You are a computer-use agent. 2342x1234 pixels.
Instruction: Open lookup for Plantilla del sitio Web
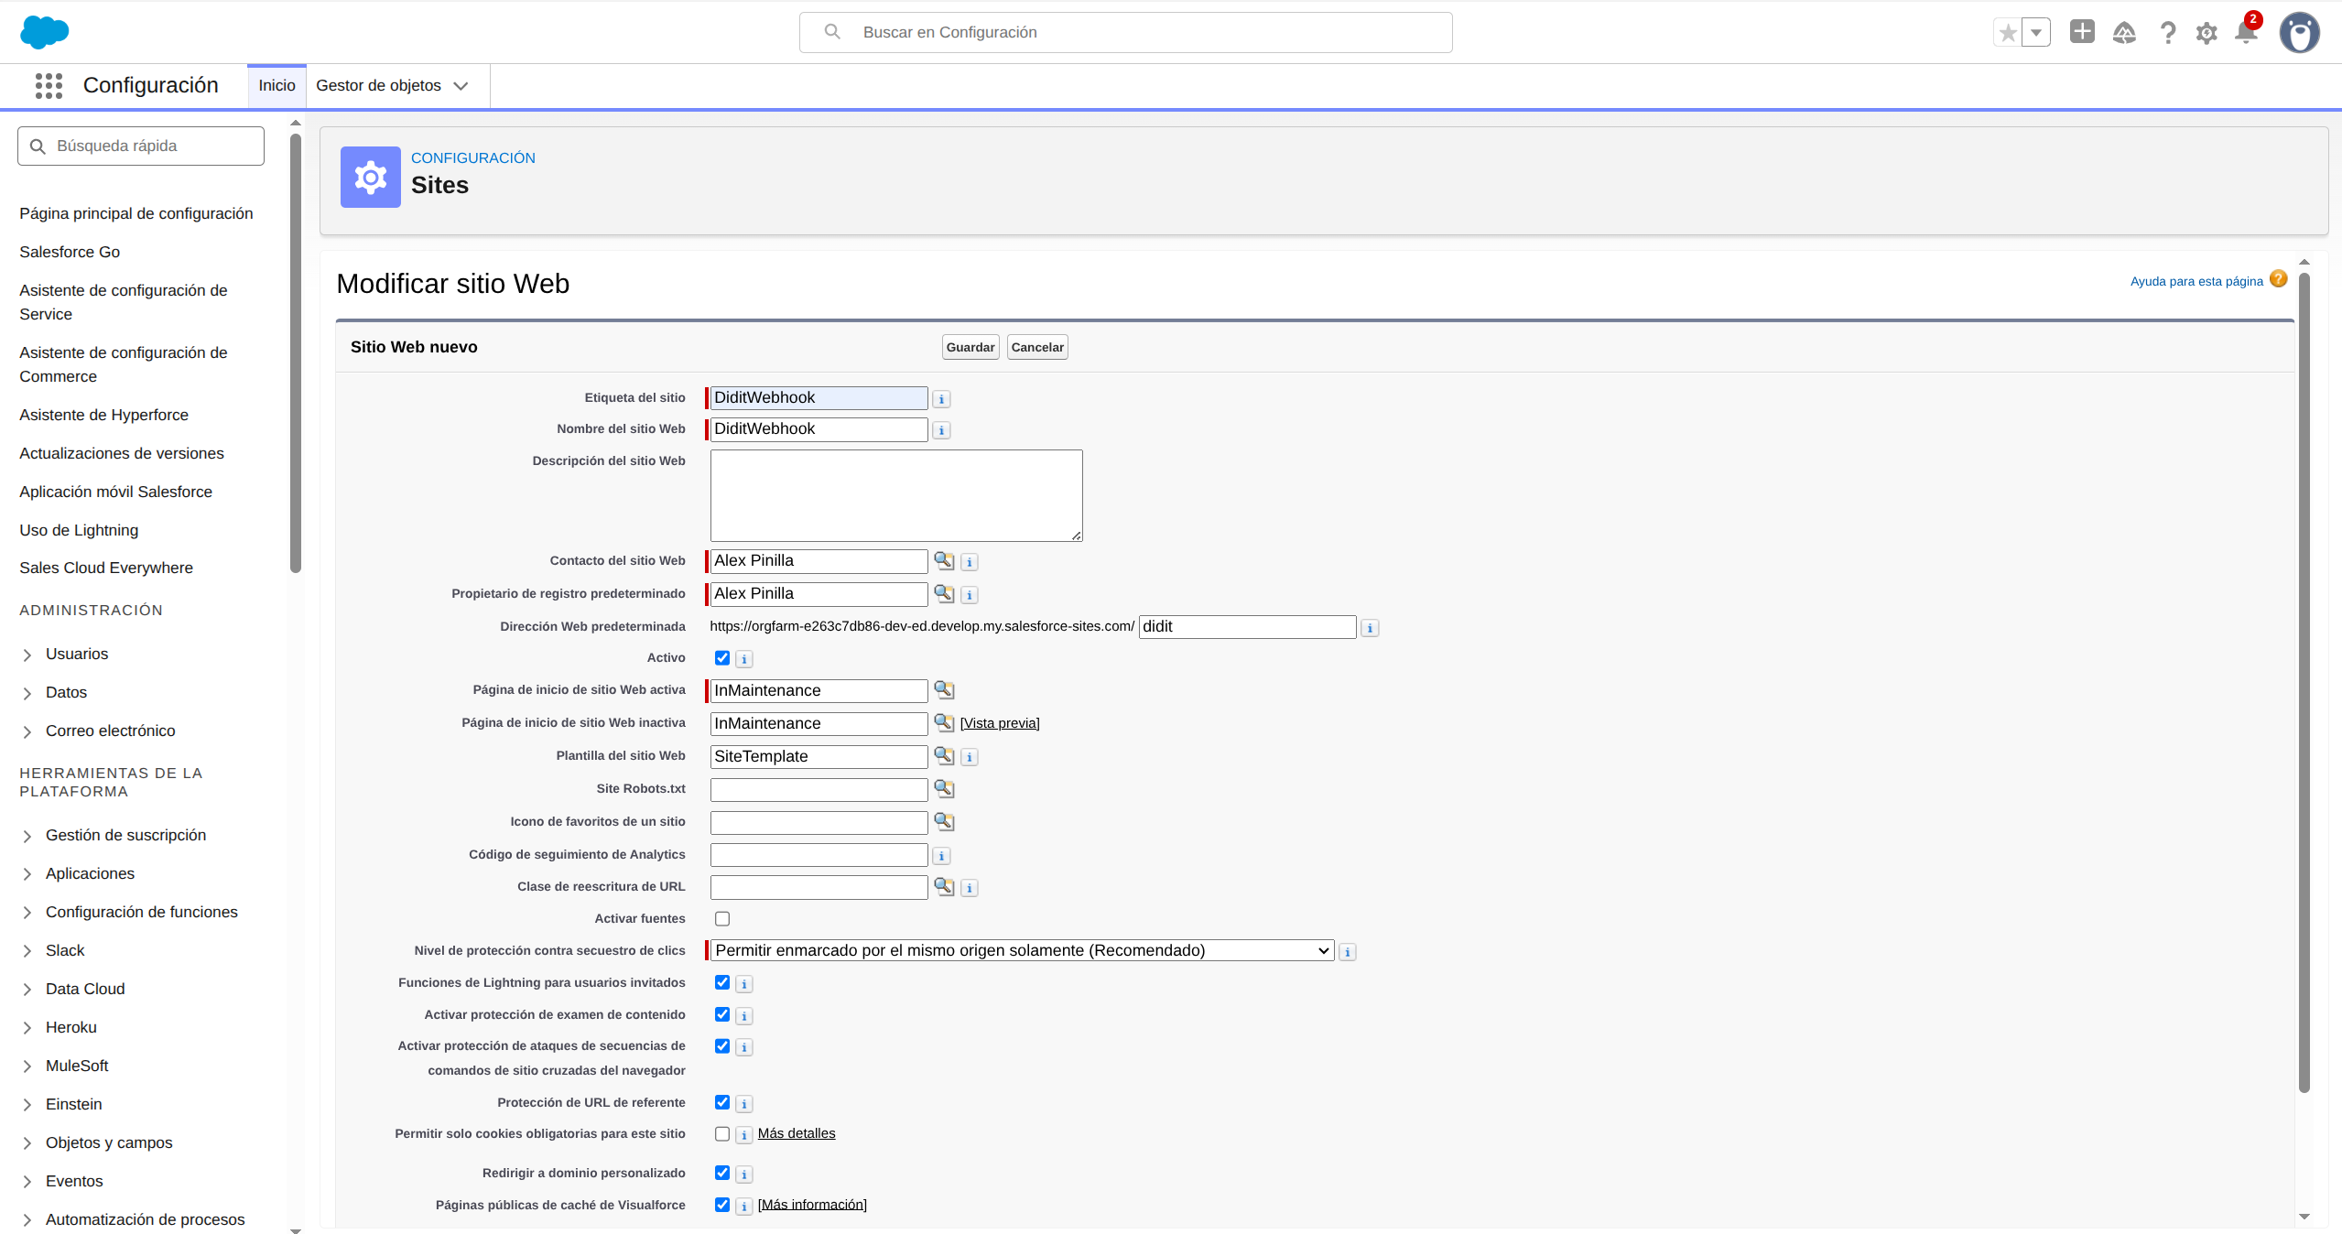(944, 755)
